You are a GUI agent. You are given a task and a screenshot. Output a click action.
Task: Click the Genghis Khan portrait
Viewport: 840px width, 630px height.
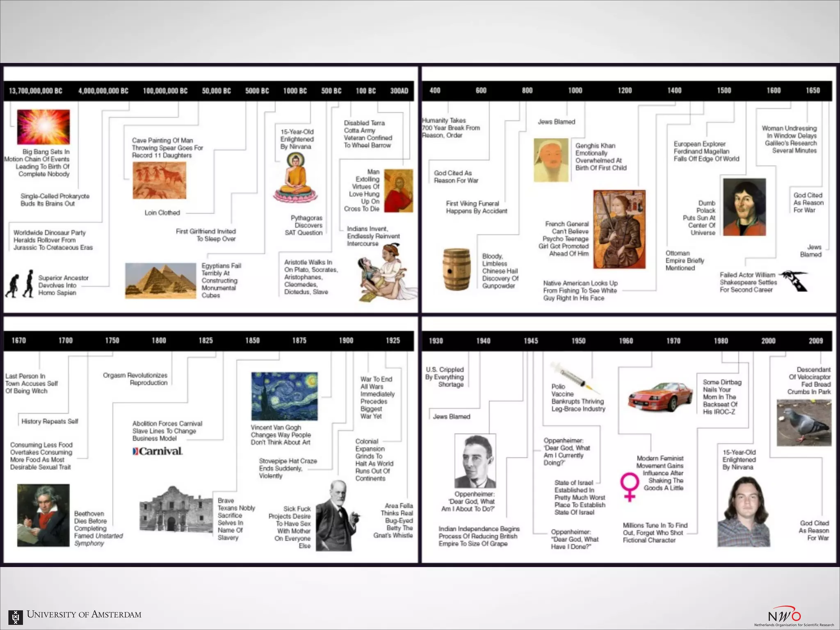[551, 160]
